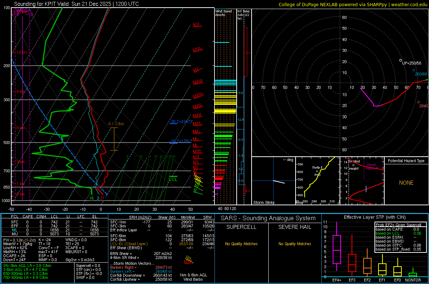Click the Supercell = 0.0 composite value
Viewport: 429px width, 284px height.
[88, 266]
